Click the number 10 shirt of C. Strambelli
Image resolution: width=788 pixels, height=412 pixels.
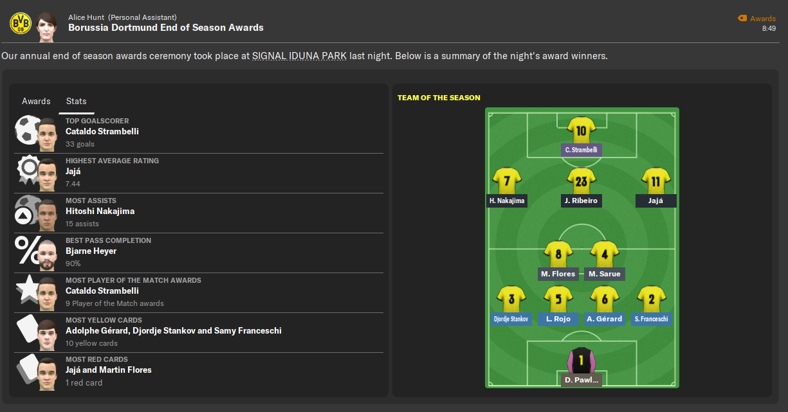coord(581,130)
